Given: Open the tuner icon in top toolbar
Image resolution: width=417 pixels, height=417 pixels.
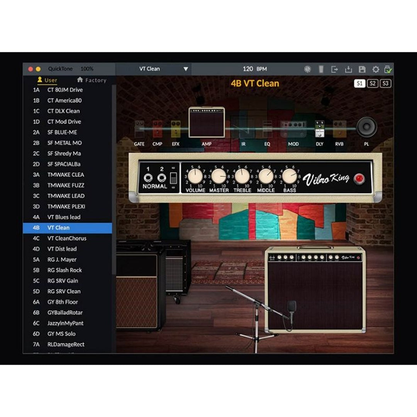Looking at the screenshot, I should (307, 69).
